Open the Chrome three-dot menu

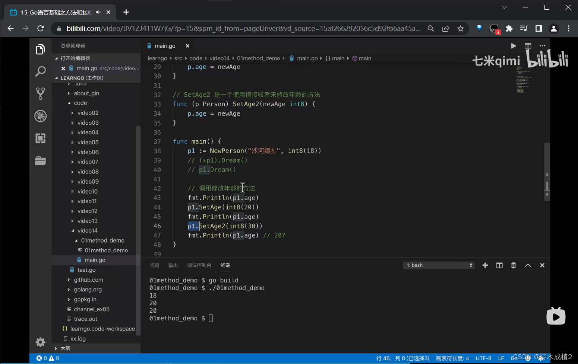(x=569, y=29)
